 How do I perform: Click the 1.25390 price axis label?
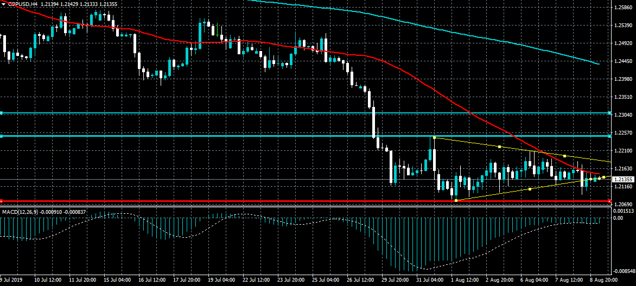pyautogui.click(x=624, y=26)
